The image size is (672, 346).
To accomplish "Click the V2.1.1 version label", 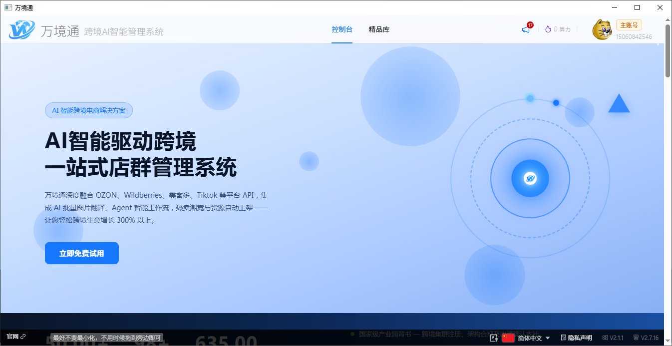I will tap(613, 338).
